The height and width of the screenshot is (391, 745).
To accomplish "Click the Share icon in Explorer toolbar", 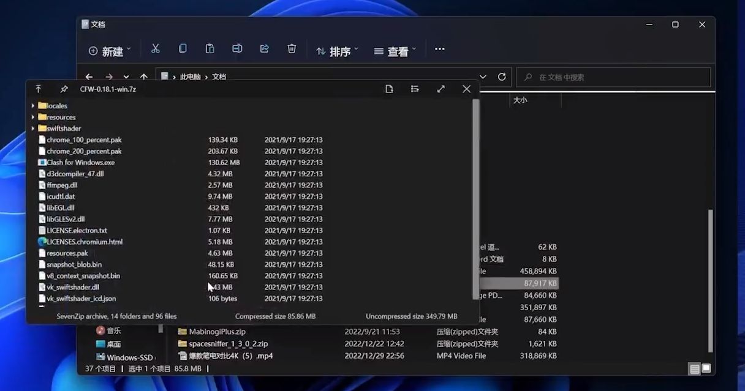I will [x=265, y=49].
